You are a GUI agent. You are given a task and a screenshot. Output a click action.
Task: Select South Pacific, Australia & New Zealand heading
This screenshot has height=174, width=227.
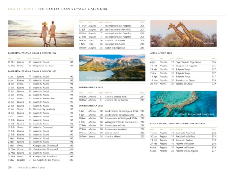coord(178,124)
